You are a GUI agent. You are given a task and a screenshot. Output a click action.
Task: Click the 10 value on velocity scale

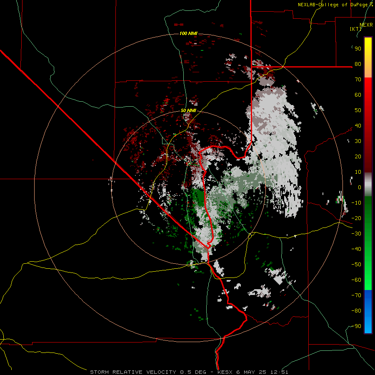[358, 172]
